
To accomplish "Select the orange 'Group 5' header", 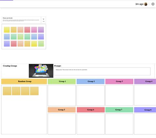I will coord(62,110).
